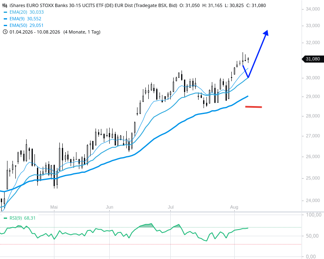Click the EMA(50) blue color dash
This screenshot has width=324, height=259.
pos(5,26)
